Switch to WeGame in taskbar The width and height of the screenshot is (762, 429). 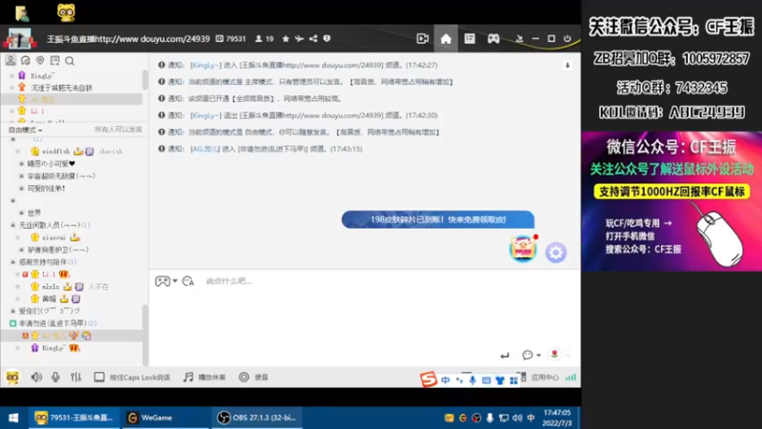165,418
